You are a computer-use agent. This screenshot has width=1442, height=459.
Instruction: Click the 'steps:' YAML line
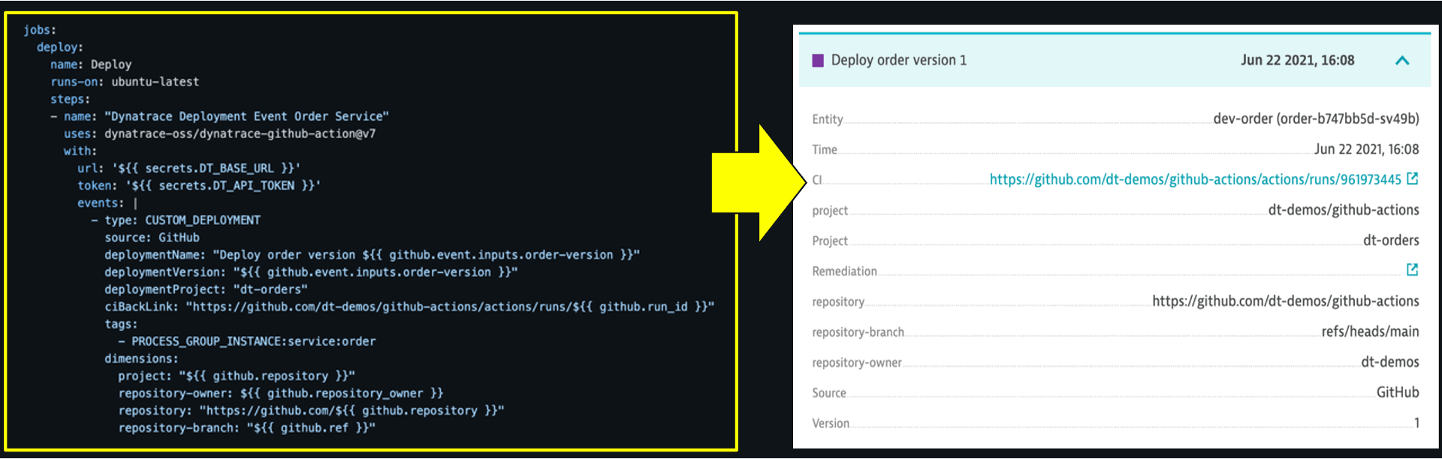coord(70,99)
